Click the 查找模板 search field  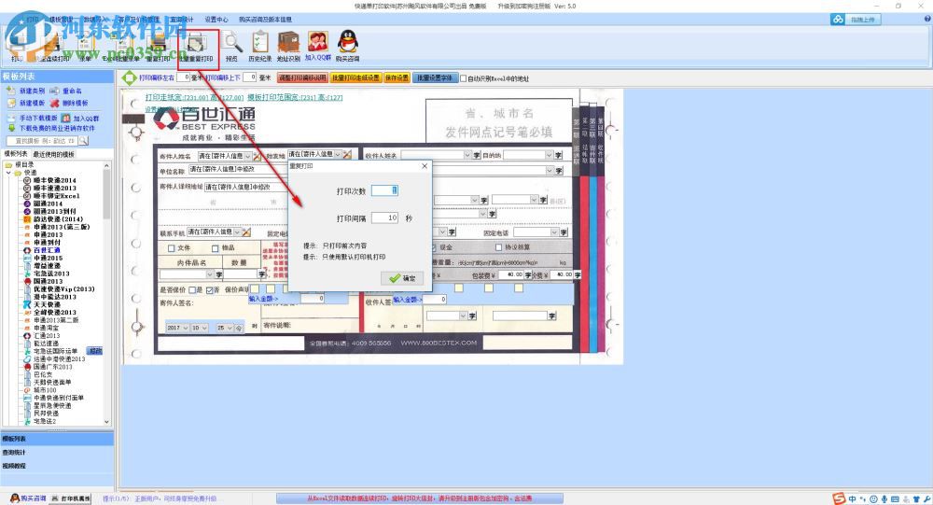click(42, 141)
